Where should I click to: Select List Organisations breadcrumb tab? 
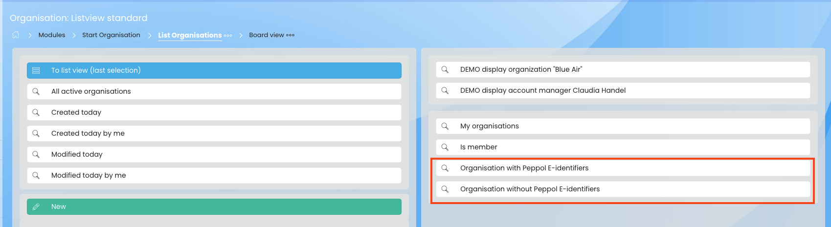tap(190, 35)
